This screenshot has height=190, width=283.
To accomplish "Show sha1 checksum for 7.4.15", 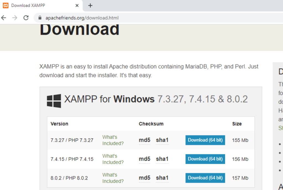I will click(162, 159).
